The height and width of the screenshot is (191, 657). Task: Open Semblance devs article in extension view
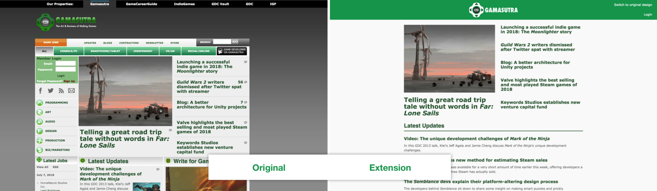[481, 181]
